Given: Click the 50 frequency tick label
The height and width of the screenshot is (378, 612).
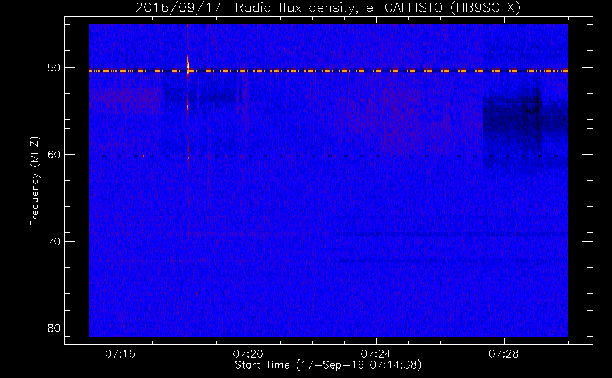Looking at the screenshot, I should (54, 68).
